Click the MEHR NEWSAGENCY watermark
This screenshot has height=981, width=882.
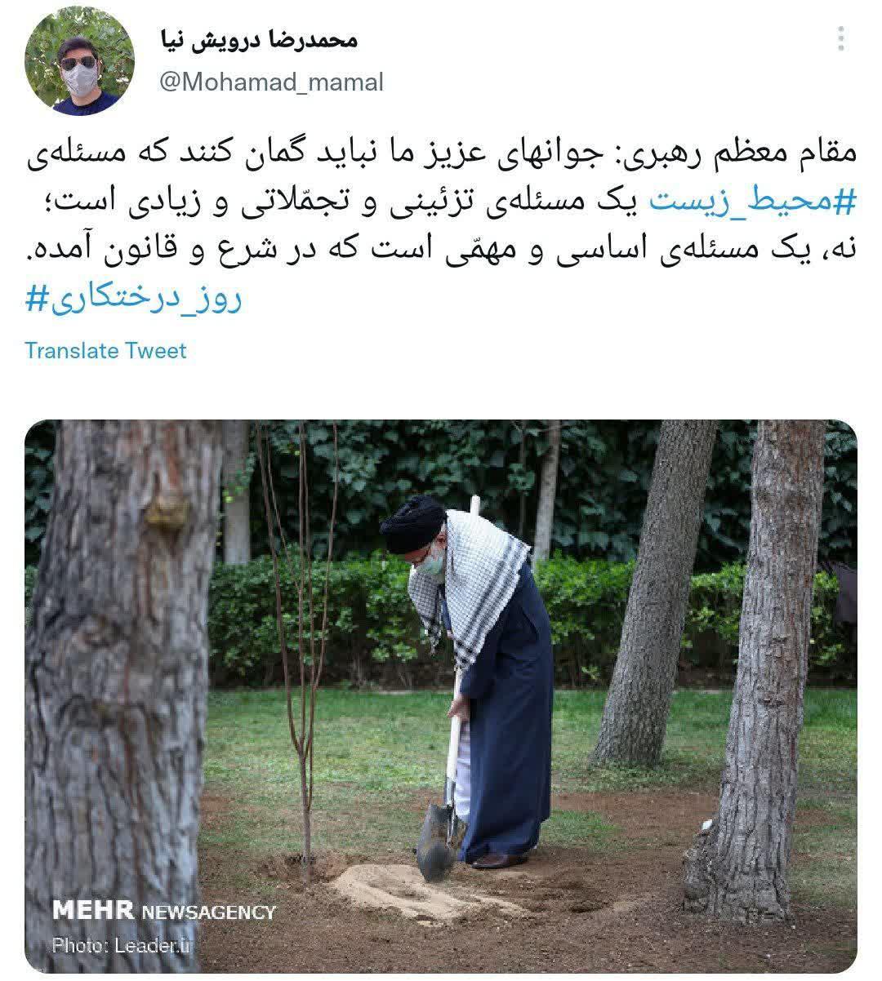pos(164,911)
